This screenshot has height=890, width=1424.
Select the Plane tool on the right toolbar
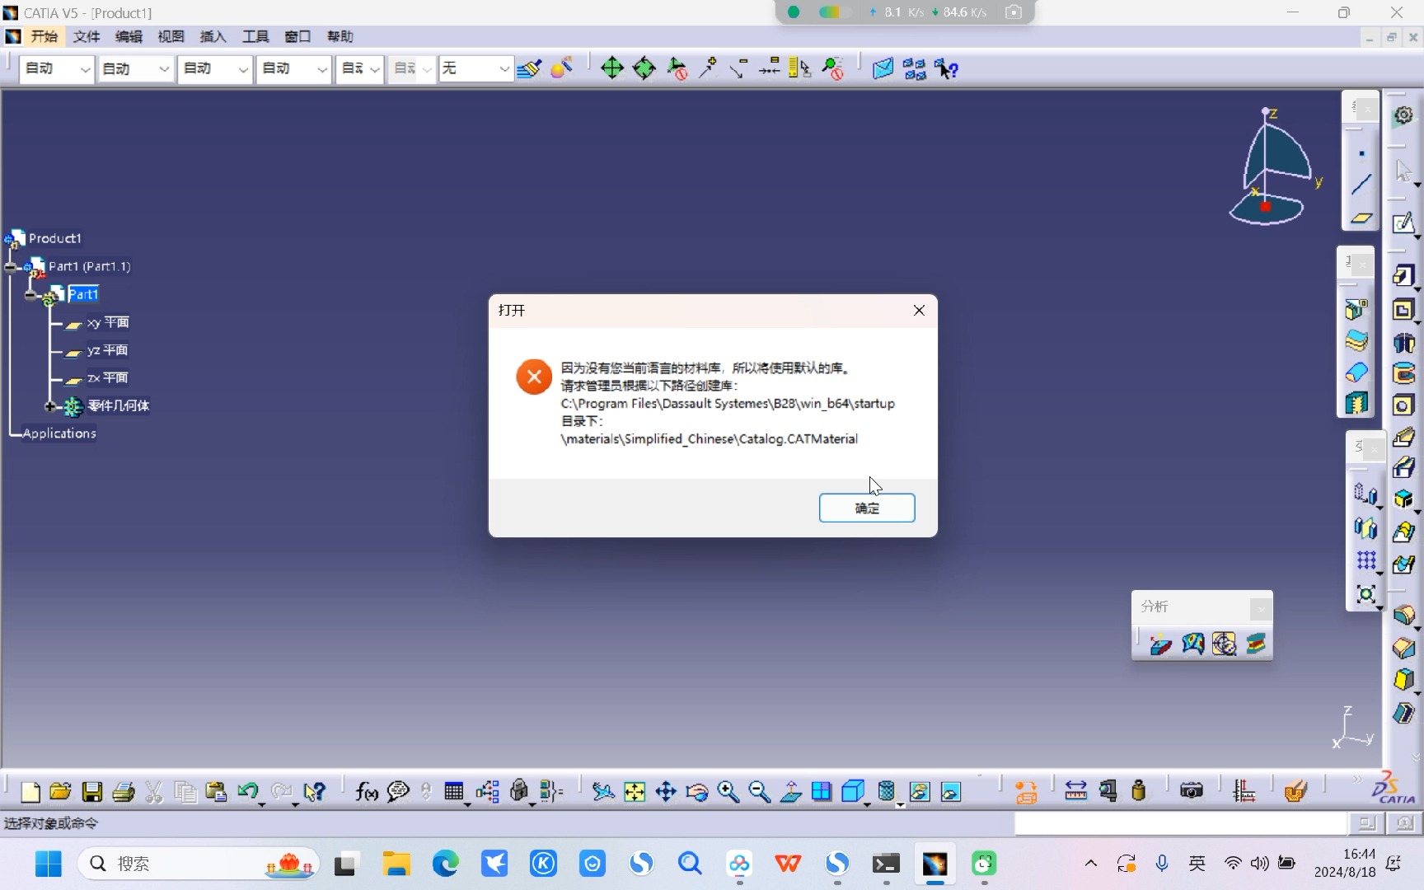[x=1361, y=217]
